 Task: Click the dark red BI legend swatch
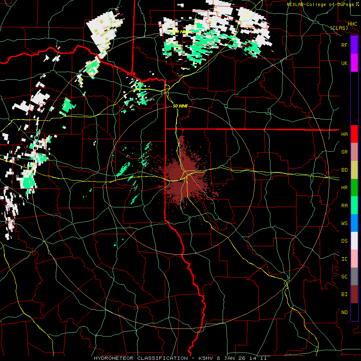click(x=354, y=294)
